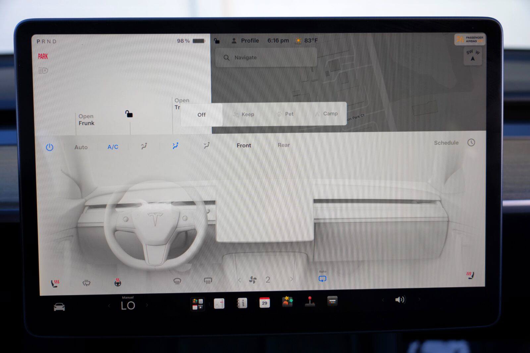Viewport: 530px width, 353px height.
Task: Select Camp mode
Action: click(327, 114)
